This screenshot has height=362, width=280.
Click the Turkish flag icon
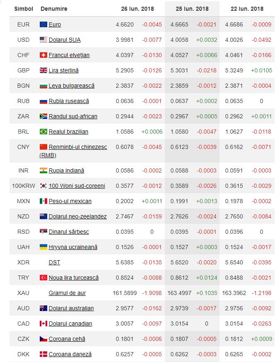click(x=43, y=278)
